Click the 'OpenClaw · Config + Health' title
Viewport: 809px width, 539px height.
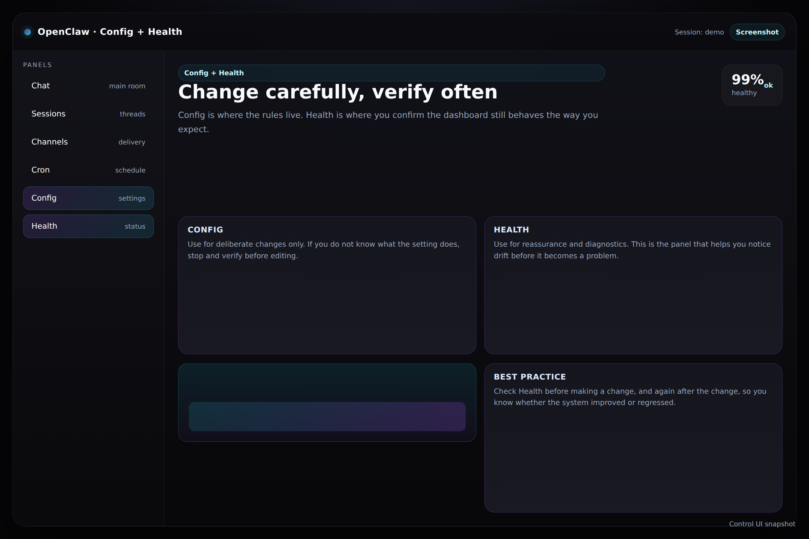point(110,32)
